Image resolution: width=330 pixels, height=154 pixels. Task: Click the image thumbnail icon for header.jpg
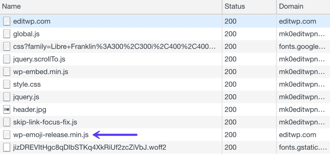[x=7, y=110]
